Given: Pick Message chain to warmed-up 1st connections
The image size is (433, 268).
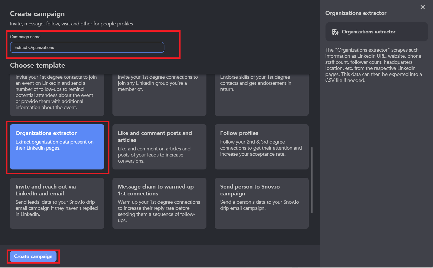Looking at the screenshot, I should coord(159,203).
